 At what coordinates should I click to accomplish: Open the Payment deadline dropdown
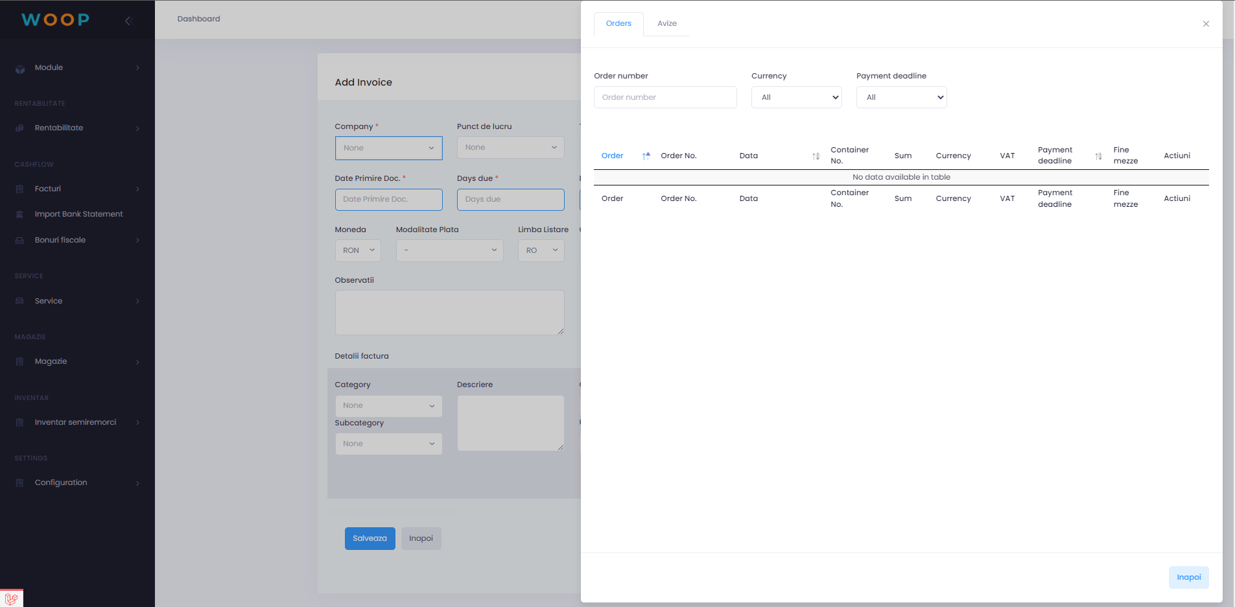pyautogui.click(x=901, y=97)
